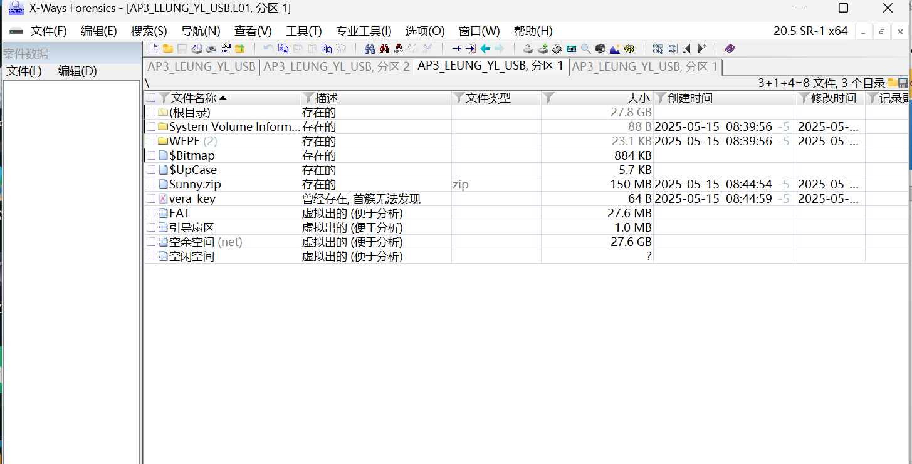Viewport: 912px width, 464px height.
Task: Click the Go To Sector arrow icon
Action: (471, 49)
